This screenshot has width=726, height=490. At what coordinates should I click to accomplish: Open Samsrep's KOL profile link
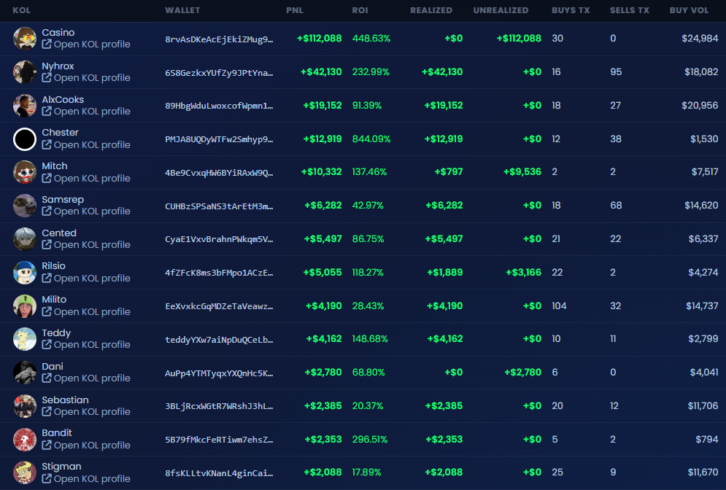point(86,211)
